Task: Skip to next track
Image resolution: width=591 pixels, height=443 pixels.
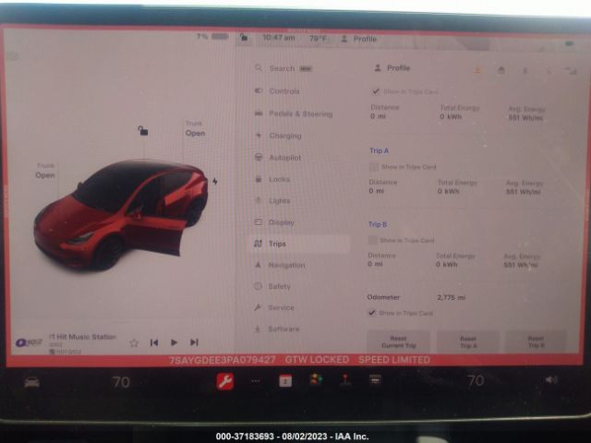Action: [x=194, y=342]
